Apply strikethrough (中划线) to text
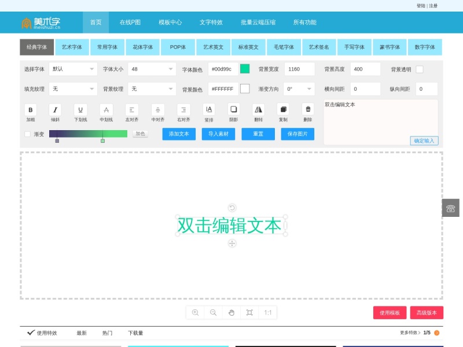 click(106, 110)
